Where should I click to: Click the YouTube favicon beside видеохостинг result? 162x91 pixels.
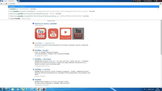point(33,43)
